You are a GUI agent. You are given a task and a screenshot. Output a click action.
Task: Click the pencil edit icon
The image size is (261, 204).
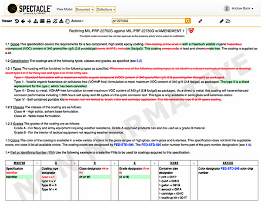(x=221, y=21)
